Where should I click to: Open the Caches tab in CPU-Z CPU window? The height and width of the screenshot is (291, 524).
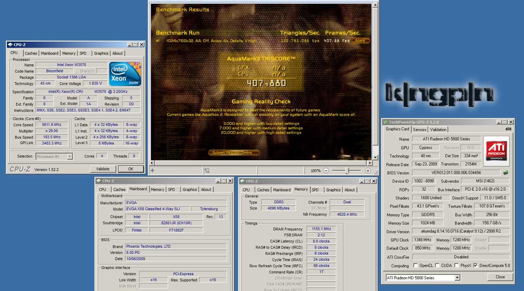point(31,53)
